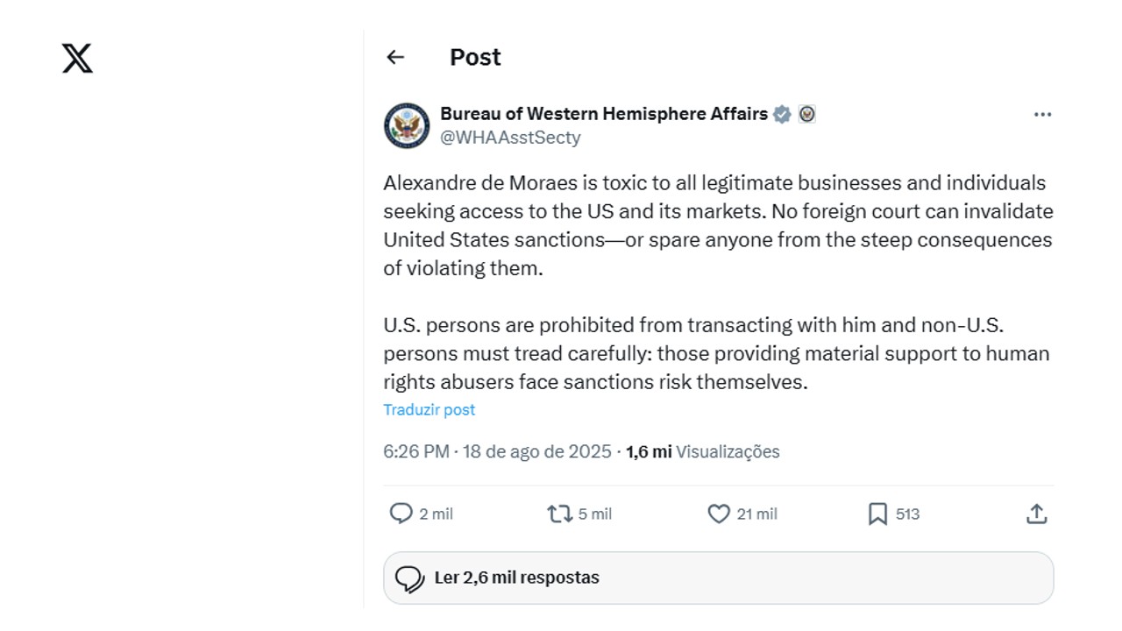Go back using the arrow icon

pyautogui.click(x=395, y=57)
